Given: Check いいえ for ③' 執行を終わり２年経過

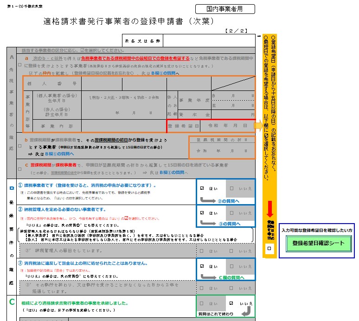Looking at the screenshot, I should (x=231, y=288).
